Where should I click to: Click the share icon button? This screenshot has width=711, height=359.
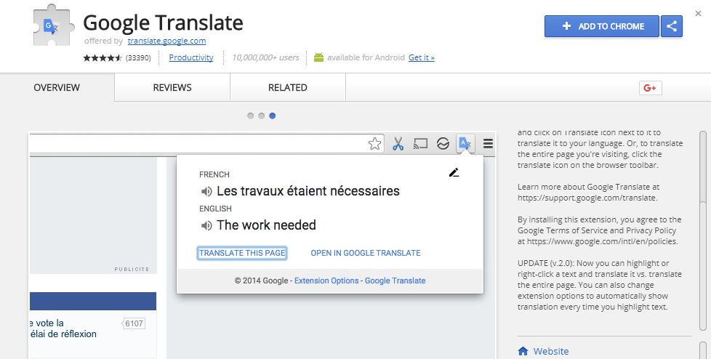tap(672, 26)
